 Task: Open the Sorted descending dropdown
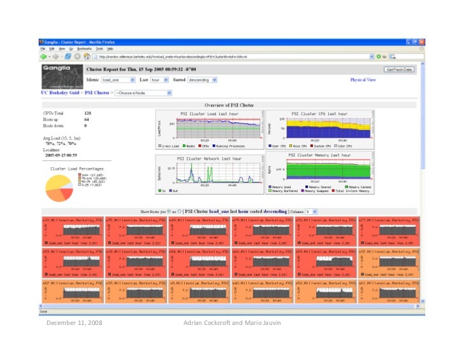click(x=203, y=80)
